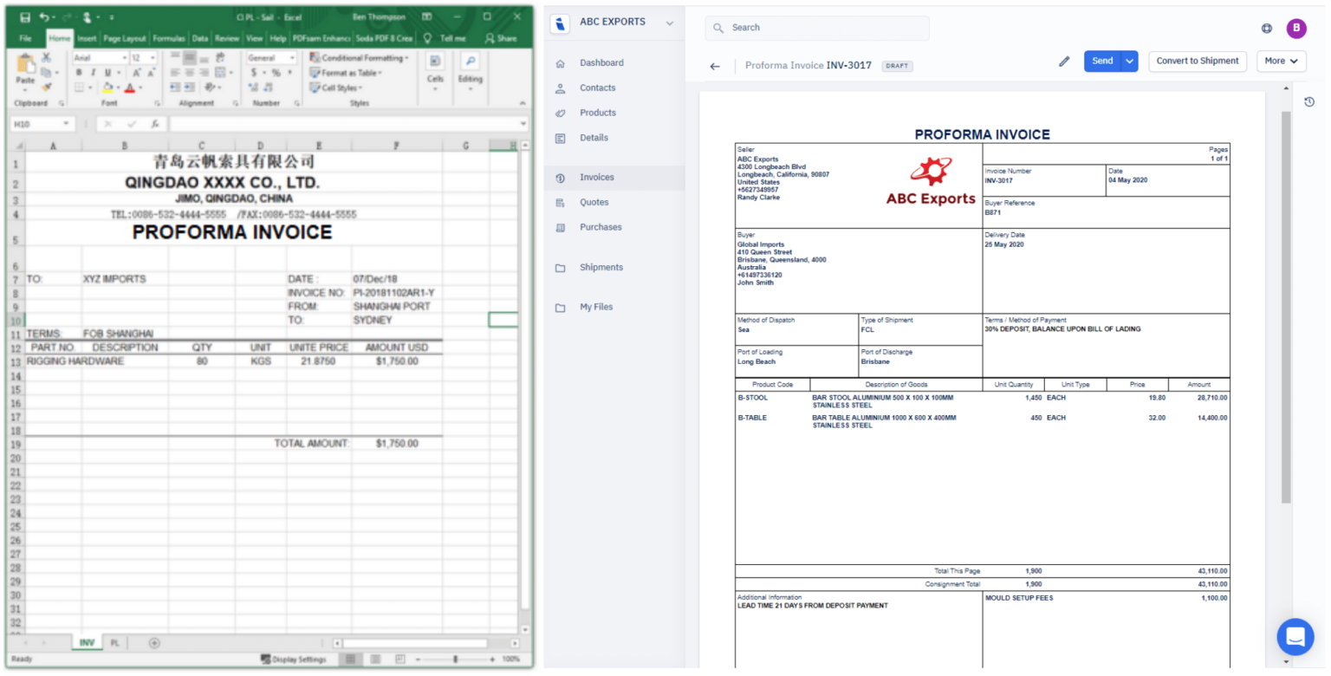This screenshot has width=1331, height=676.
Task: Click the edit pencil icon above the invoice
Action: (1065, 61)
